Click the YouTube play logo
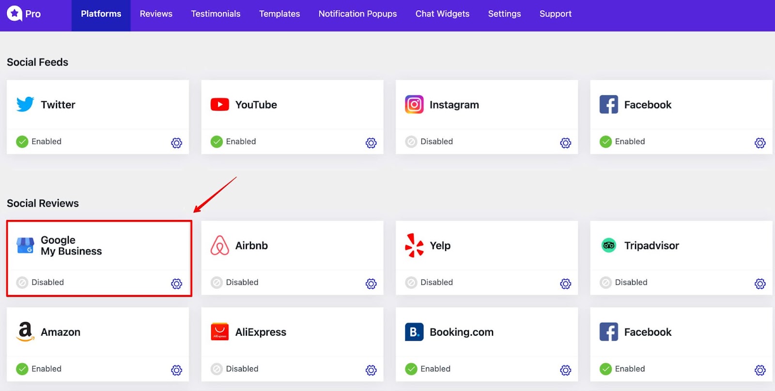This screenshot has width=775, height=391. (x=220, y=104)
